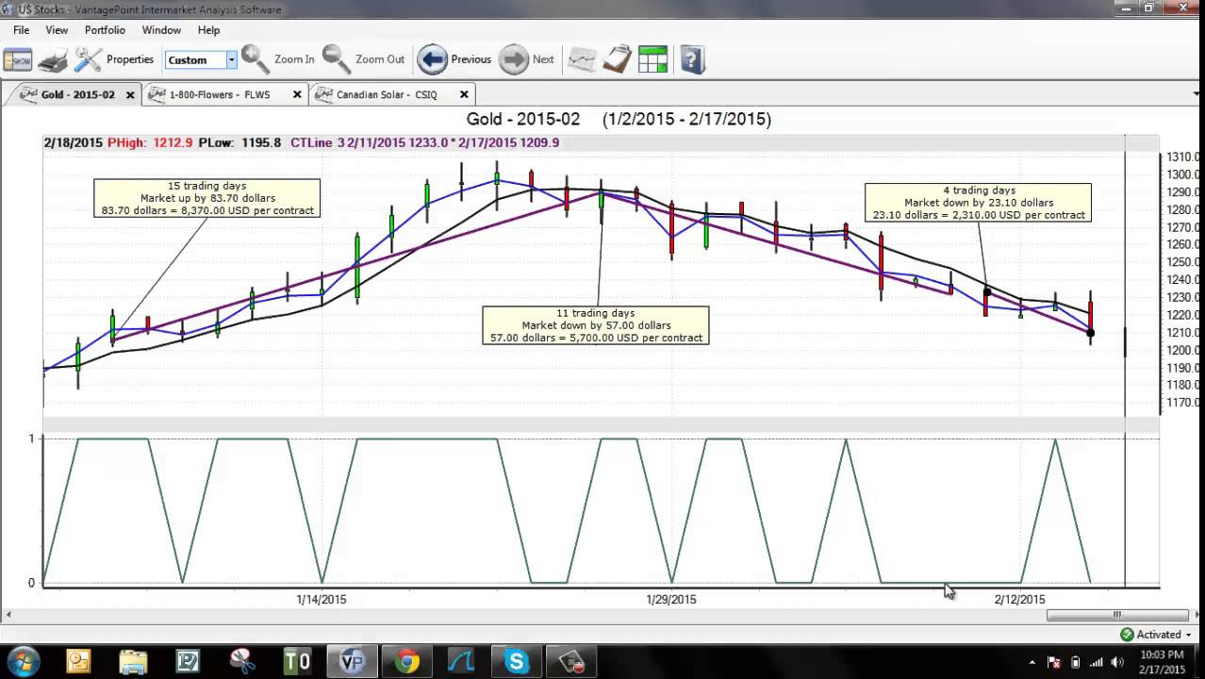Open the line chart icon in toolbar
This screenshot has height=679, width=1205.
[x=582, y=59]
